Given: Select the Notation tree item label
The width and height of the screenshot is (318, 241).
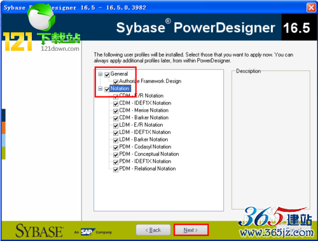Looking at the screenshot, I should coord(120,88).
